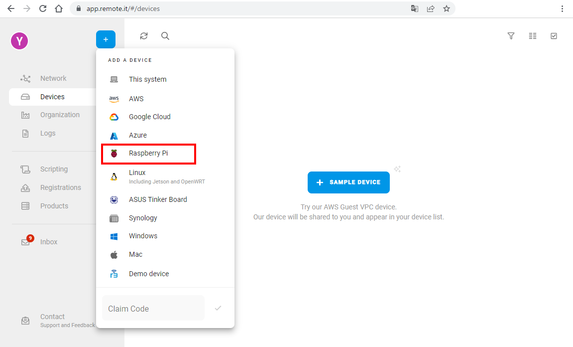Click the purple Y account avatar

point(19,41)
